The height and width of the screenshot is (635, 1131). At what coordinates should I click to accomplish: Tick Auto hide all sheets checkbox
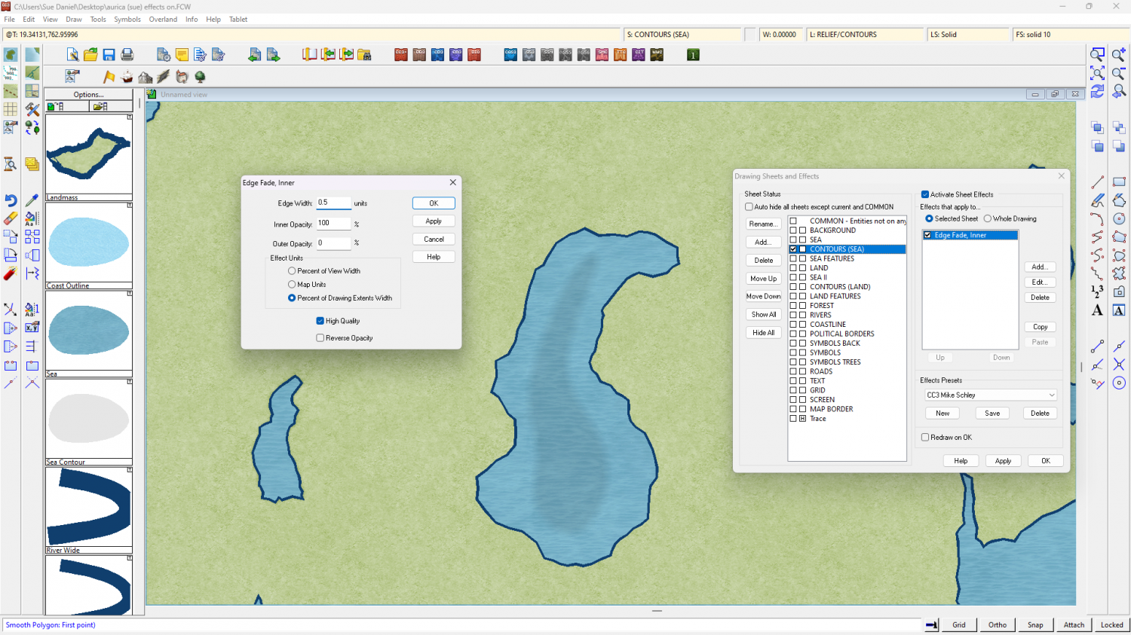click(x=749, y=207)
